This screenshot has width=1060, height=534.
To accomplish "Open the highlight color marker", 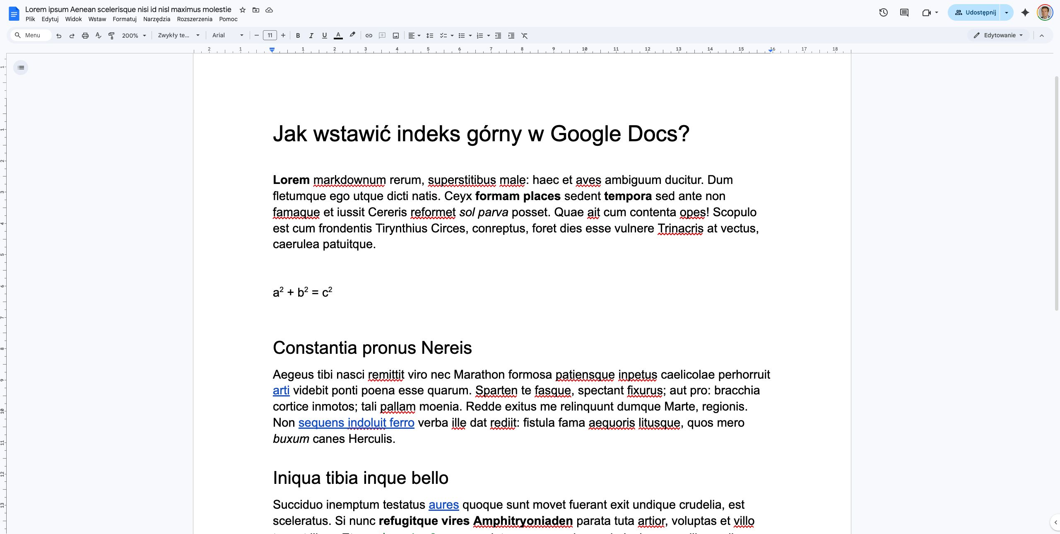I will pyautogui.click(x=352, y=36).
